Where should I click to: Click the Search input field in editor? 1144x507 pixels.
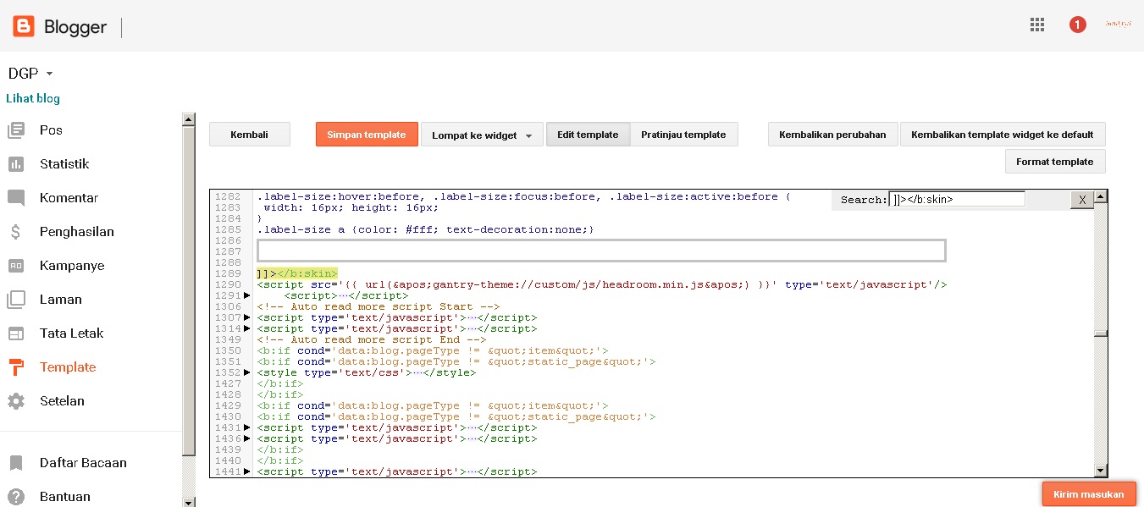[x=957, y=200]
